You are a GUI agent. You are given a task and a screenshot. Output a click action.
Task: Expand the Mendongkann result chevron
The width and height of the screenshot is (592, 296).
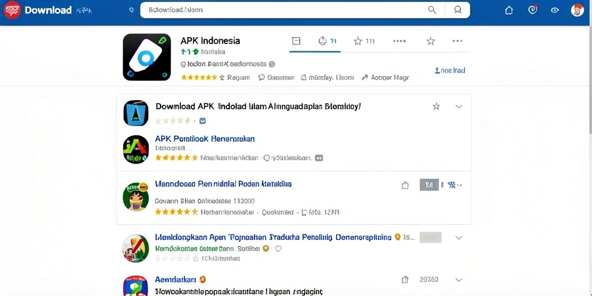(x=458, y=238)
